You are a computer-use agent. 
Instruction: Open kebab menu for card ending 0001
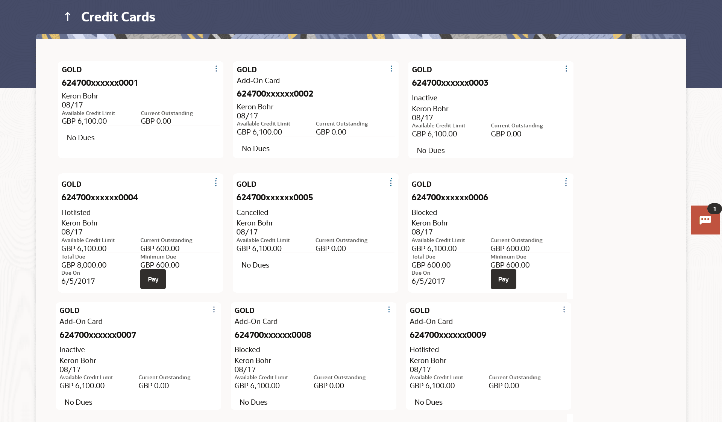tap(216, 69)
